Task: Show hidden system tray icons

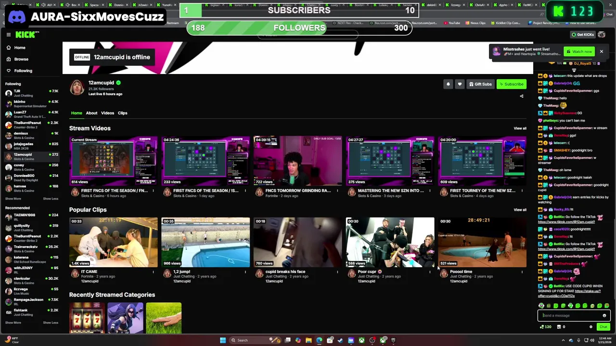Action: click(563, 340)
